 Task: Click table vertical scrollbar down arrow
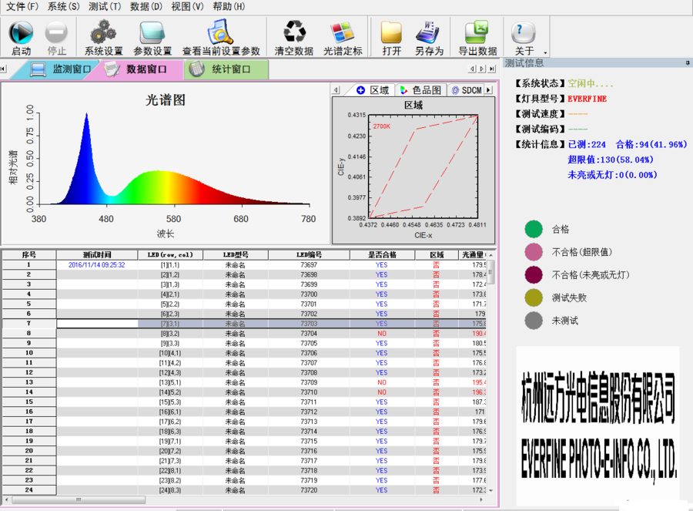490,490
